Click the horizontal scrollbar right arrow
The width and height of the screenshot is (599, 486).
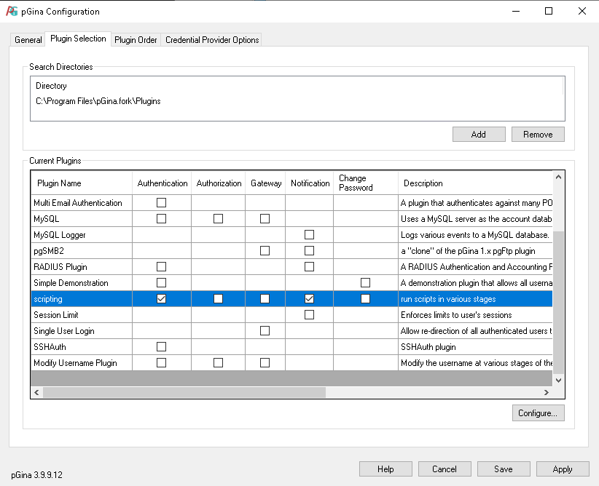(547, 392)
